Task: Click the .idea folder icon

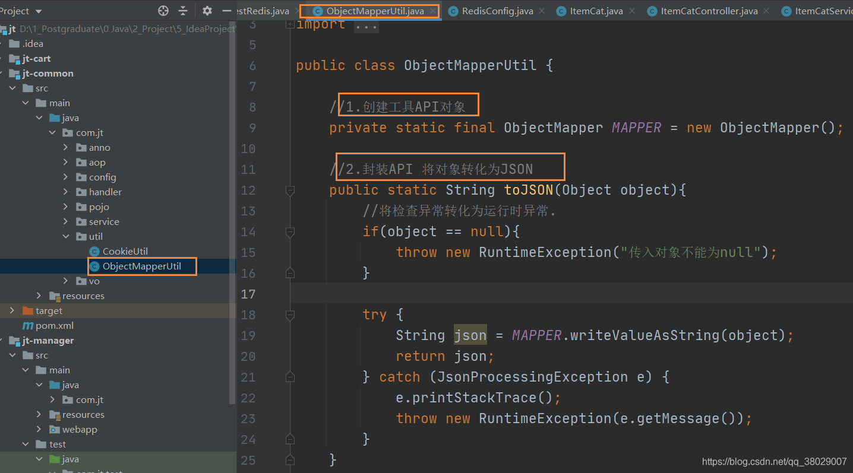Action: pyautogui.click(x=14, y=43)
